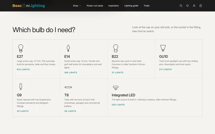
Task: Select the E27 heading
Action: point(20,57)
